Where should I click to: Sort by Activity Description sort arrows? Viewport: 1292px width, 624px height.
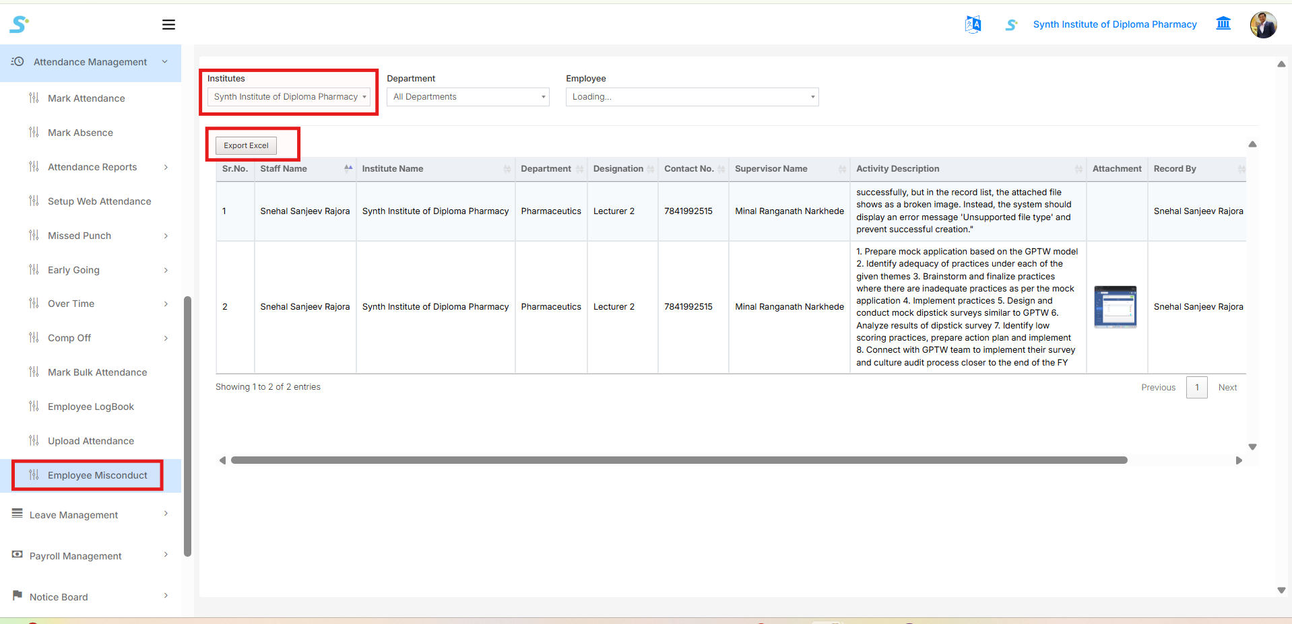click(x=1078, y=169)
